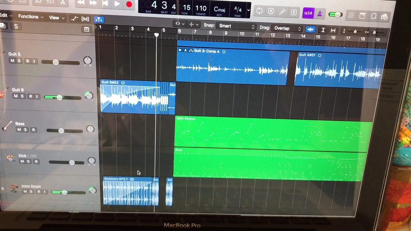Click the Guit 5 pan knob
The image size is (411, 231).
[x=87, y=60]
